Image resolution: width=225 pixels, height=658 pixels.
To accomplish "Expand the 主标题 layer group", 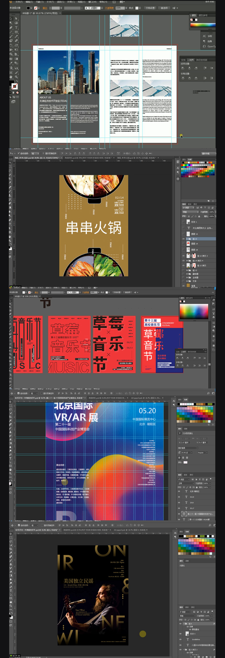I will 187,278.
